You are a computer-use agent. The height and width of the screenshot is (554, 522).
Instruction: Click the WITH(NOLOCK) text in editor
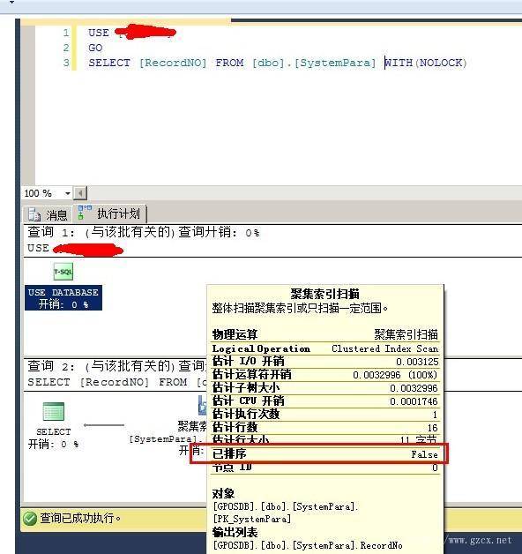pos(426,63)
